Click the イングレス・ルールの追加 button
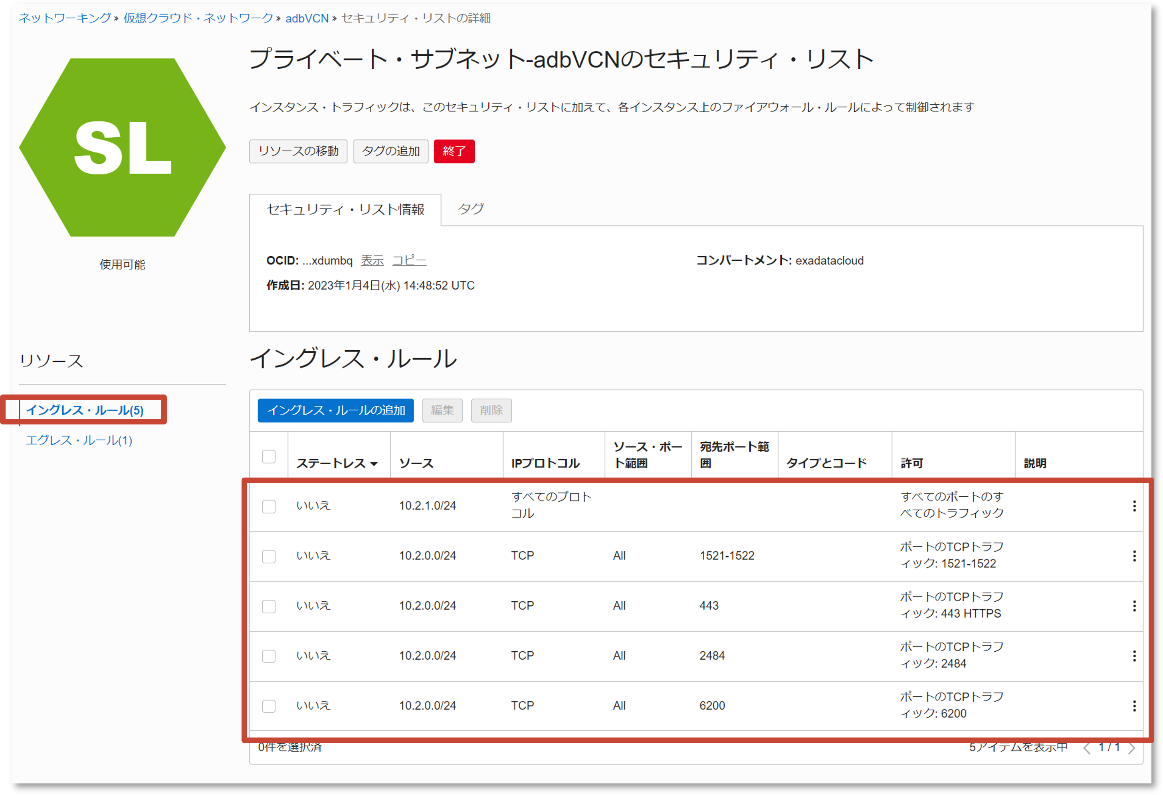The height and width of the screenshot is (795, 1163). point(335,410)
